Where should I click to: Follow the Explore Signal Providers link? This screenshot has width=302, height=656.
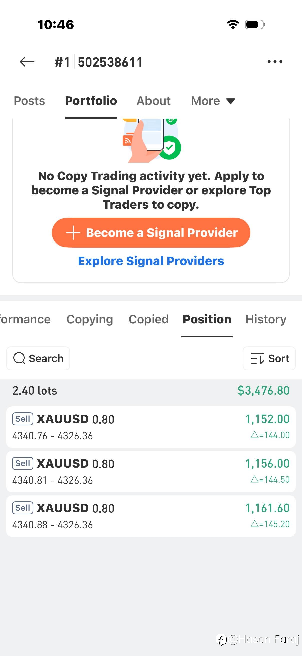[151, 261]
